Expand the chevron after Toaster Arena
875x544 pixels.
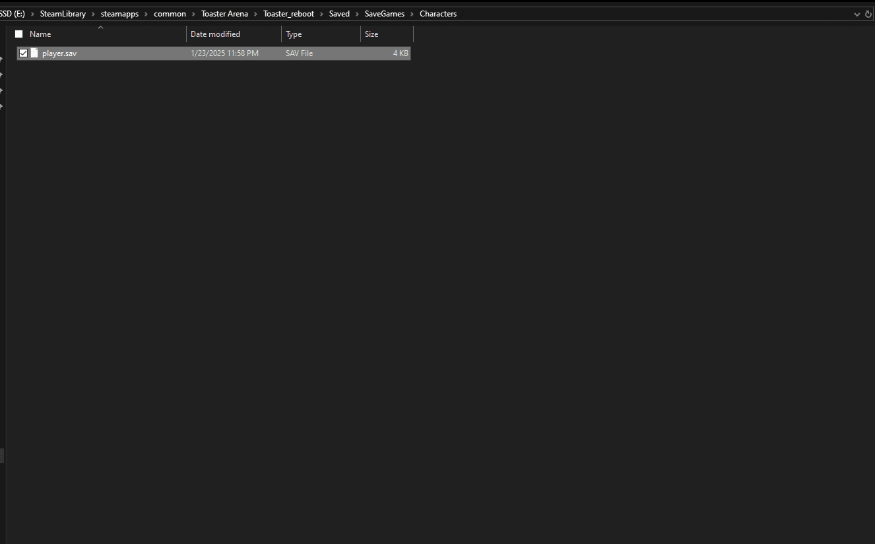click(256, 14)
